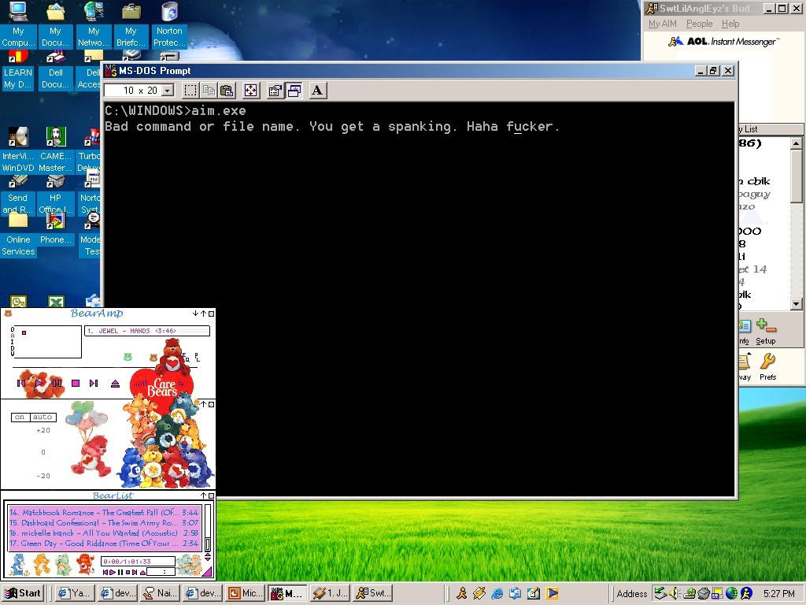806x605 pixels.
Task: Toggle the Background button in the MS-DOS toolbar
Action: (x=294, y=91)
